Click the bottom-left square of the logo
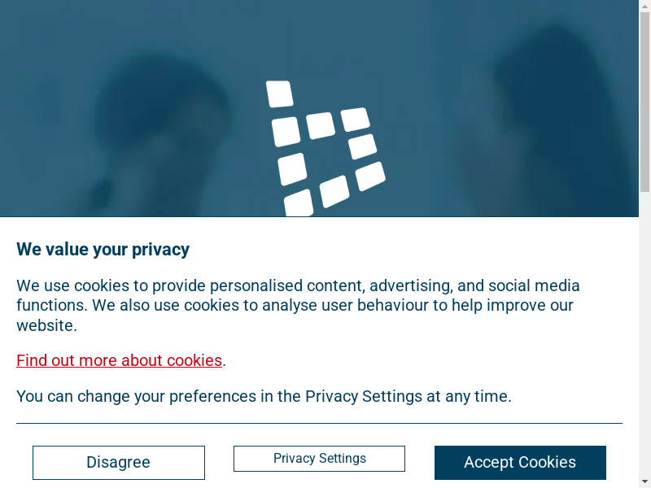Screen dimensions: 651x488 click(x=299, y=203)
